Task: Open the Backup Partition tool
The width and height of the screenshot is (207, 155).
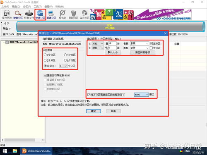Action: click(x=85, y=15)
